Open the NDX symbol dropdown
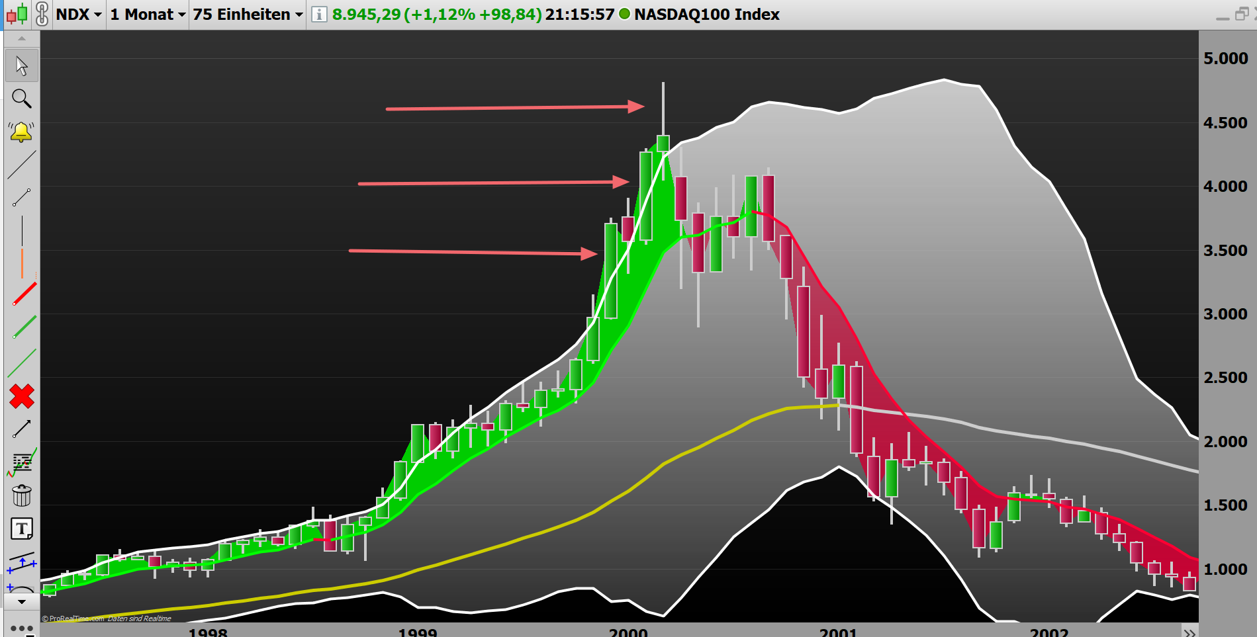This screenshot has width=1257, height=637. tap(79, 14)
